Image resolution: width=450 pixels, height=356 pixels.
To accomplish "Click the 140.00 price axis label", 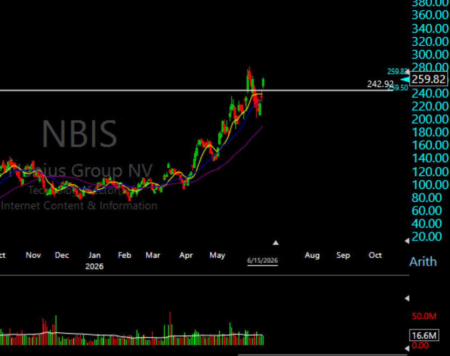I will pyautogui.click(x=430, y=159).
